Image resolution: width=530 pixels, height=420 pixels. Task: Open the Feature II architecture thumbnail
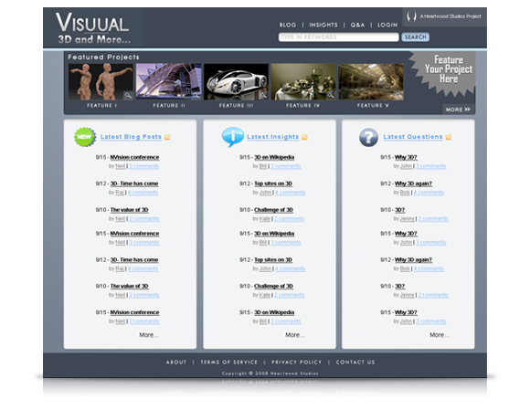(168, 81)
